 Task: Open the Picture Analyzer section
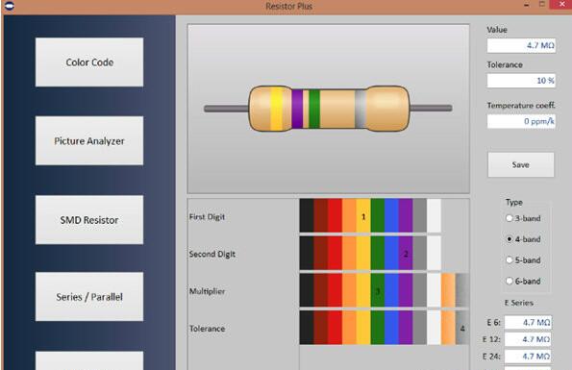89,140
